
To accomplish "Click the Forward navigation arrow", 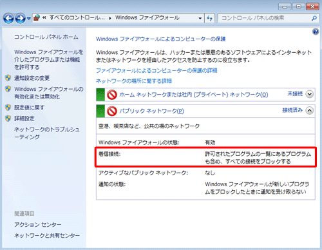I will click(x=20, y=18).
